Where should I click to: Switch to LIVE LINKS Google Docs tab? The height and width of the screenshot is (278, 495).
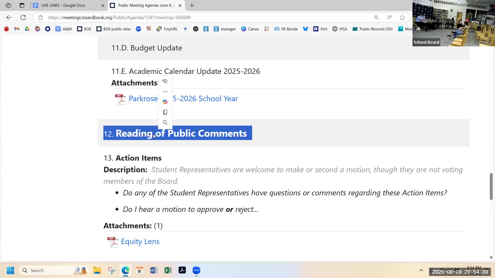click(x=63, y=5)
